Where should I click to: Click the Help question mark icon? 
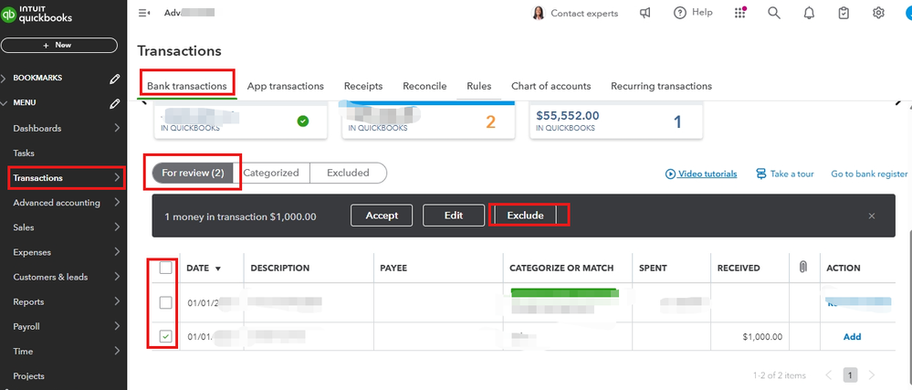tap(679, 13)
